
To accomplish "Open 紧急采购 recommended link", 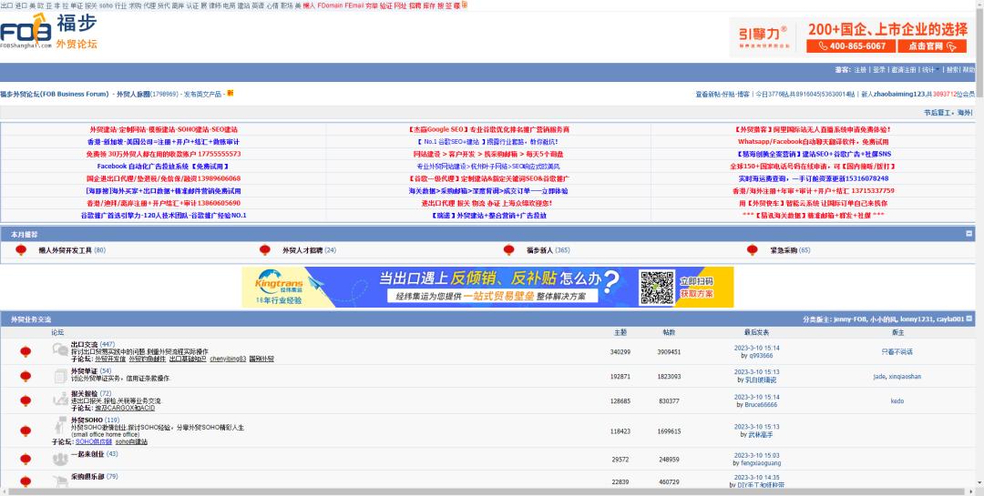I will [x=784, y=250].
